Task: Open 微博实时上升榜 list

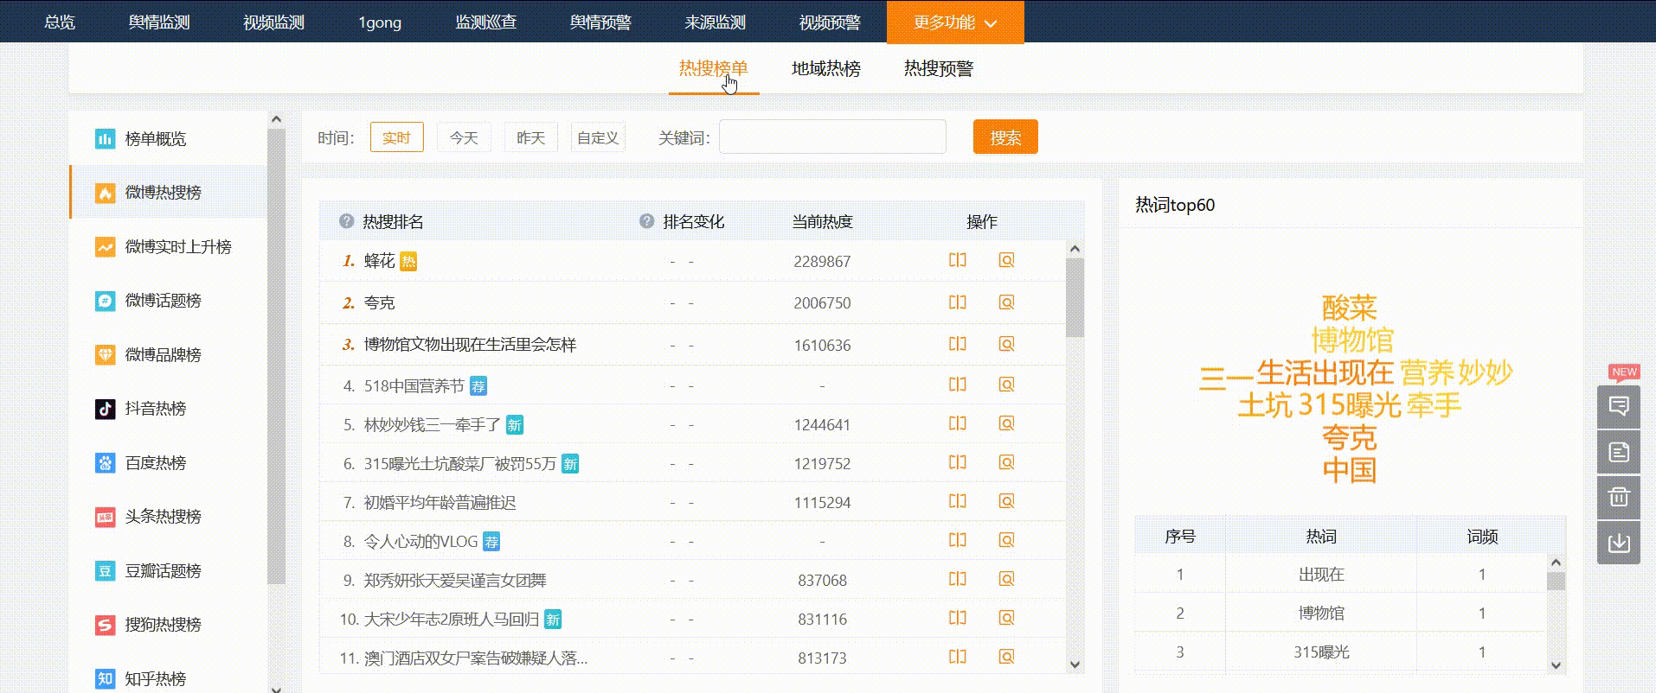Action: pyautogui.click(x=178, y=247)
